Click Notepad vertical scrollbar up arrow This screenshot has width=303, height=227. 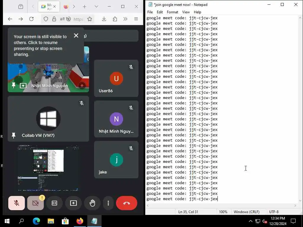click(300, 17)
